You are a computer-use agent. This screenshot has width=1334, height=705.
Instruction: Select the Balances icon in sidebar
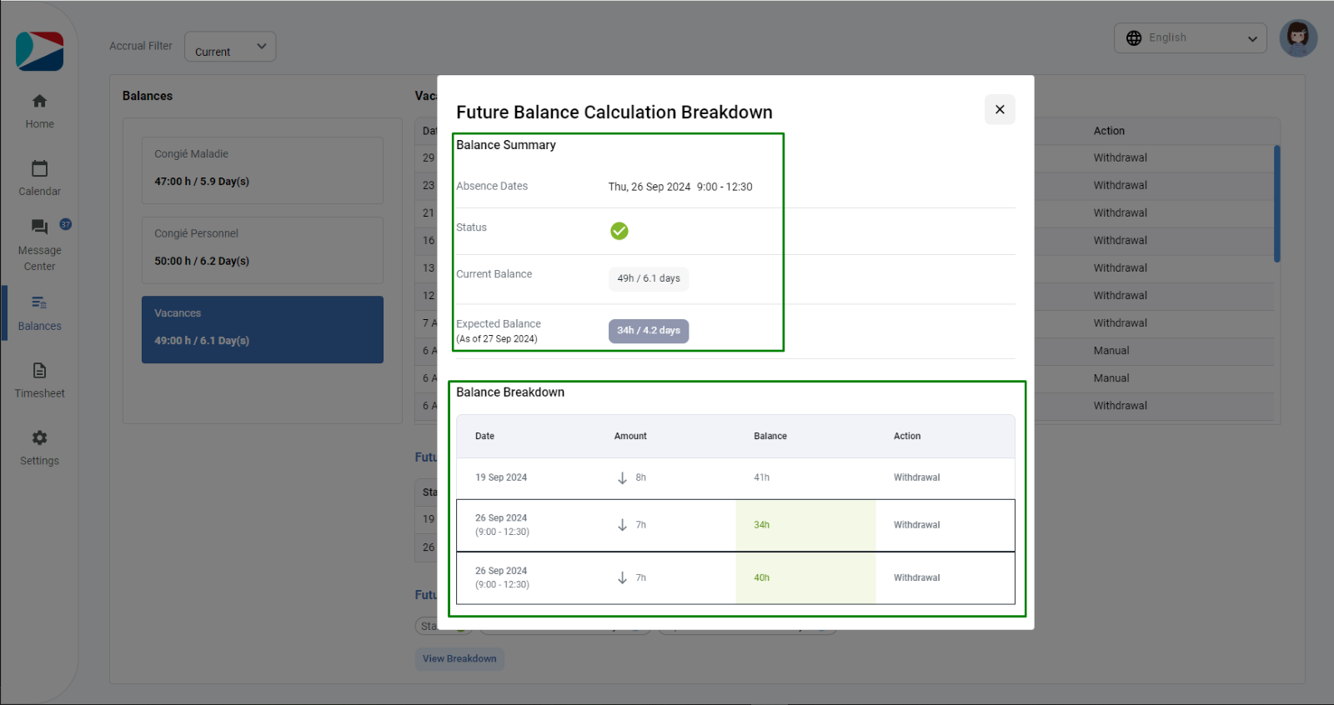[x=39, y=302]
